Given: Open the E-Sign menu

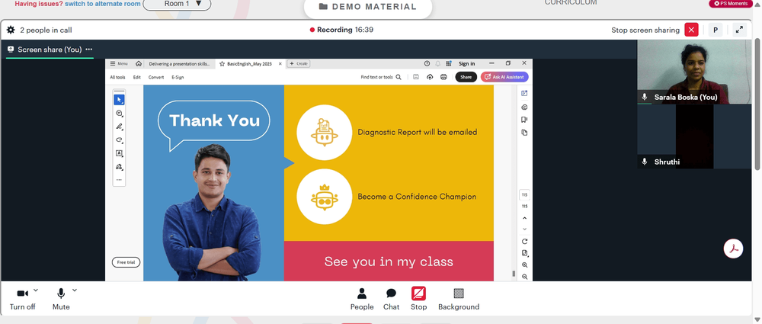Looking at the screenshot, I should 178,77.
